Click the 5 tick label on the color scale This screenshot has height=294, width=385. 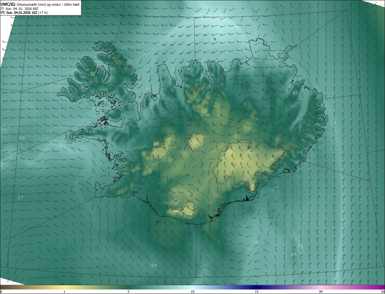(x=128, y=292)
